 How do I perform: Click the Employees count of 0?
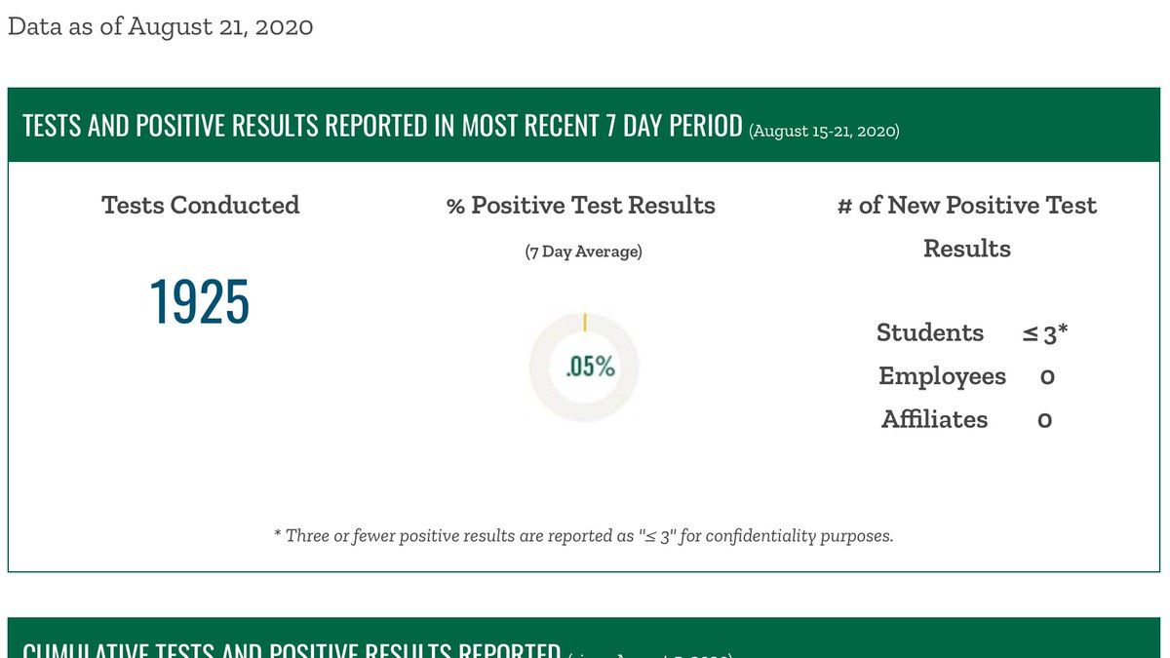click(x=1046, y=377)
